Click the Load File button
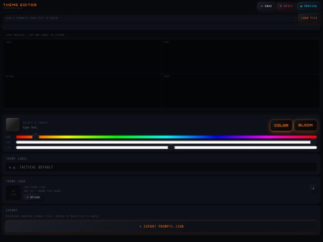323x242 pixels. click(x=309, y=18)
